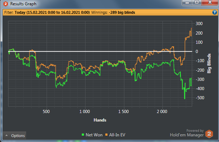
Task: Maximize the Results Graph window
Action: click(197, 2)
